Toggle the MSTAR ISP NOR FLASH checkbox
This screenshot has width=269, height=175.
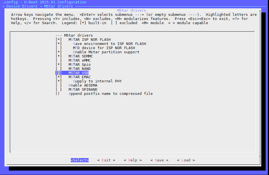(58, 40)
